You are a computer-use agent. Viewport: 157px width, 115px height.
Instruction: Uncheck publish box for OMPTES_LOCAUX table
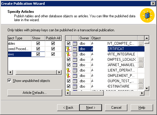point(68,60)
